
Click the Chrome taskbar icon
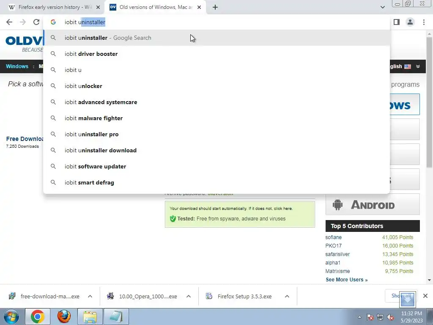click(38, 317)
